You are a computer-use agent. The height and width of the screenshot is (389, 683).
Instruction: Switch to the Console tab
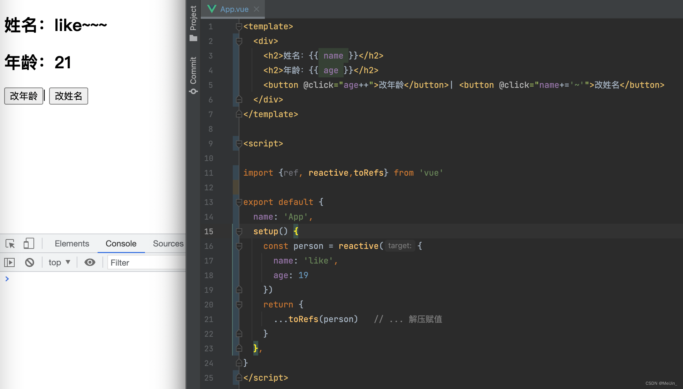click(x=121, y=244)
